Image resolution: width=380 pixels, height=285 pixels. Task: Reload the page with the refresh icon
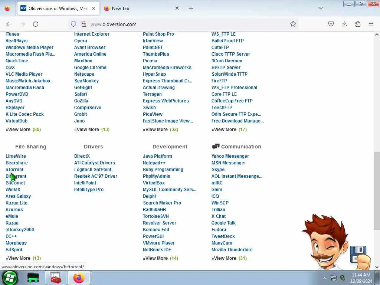tap(36, 24)
